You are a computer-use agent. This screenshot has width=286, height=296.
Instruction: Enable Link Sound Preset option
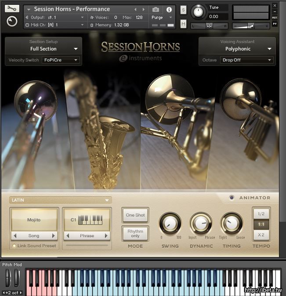point(14,246)
